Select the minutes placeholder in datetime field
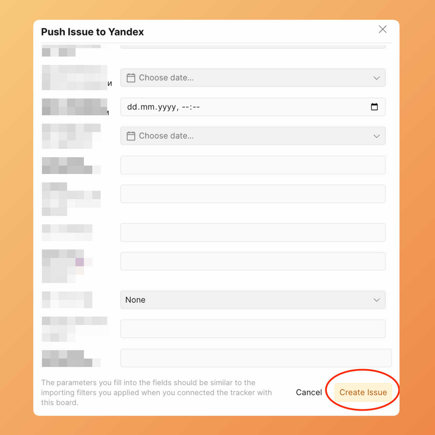This screenshot has width=435, height=435. point(196,107)
